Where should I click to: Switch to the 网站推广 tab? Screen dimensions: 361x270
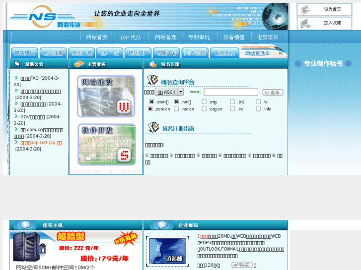(138, 53)
